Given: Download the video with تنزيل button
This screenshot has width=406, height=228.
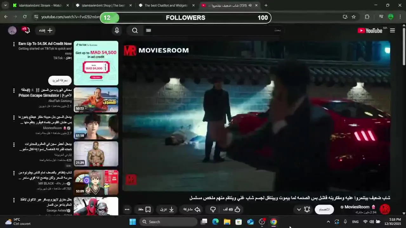Looking at the screenshot, I should click(x=167, y=209).
